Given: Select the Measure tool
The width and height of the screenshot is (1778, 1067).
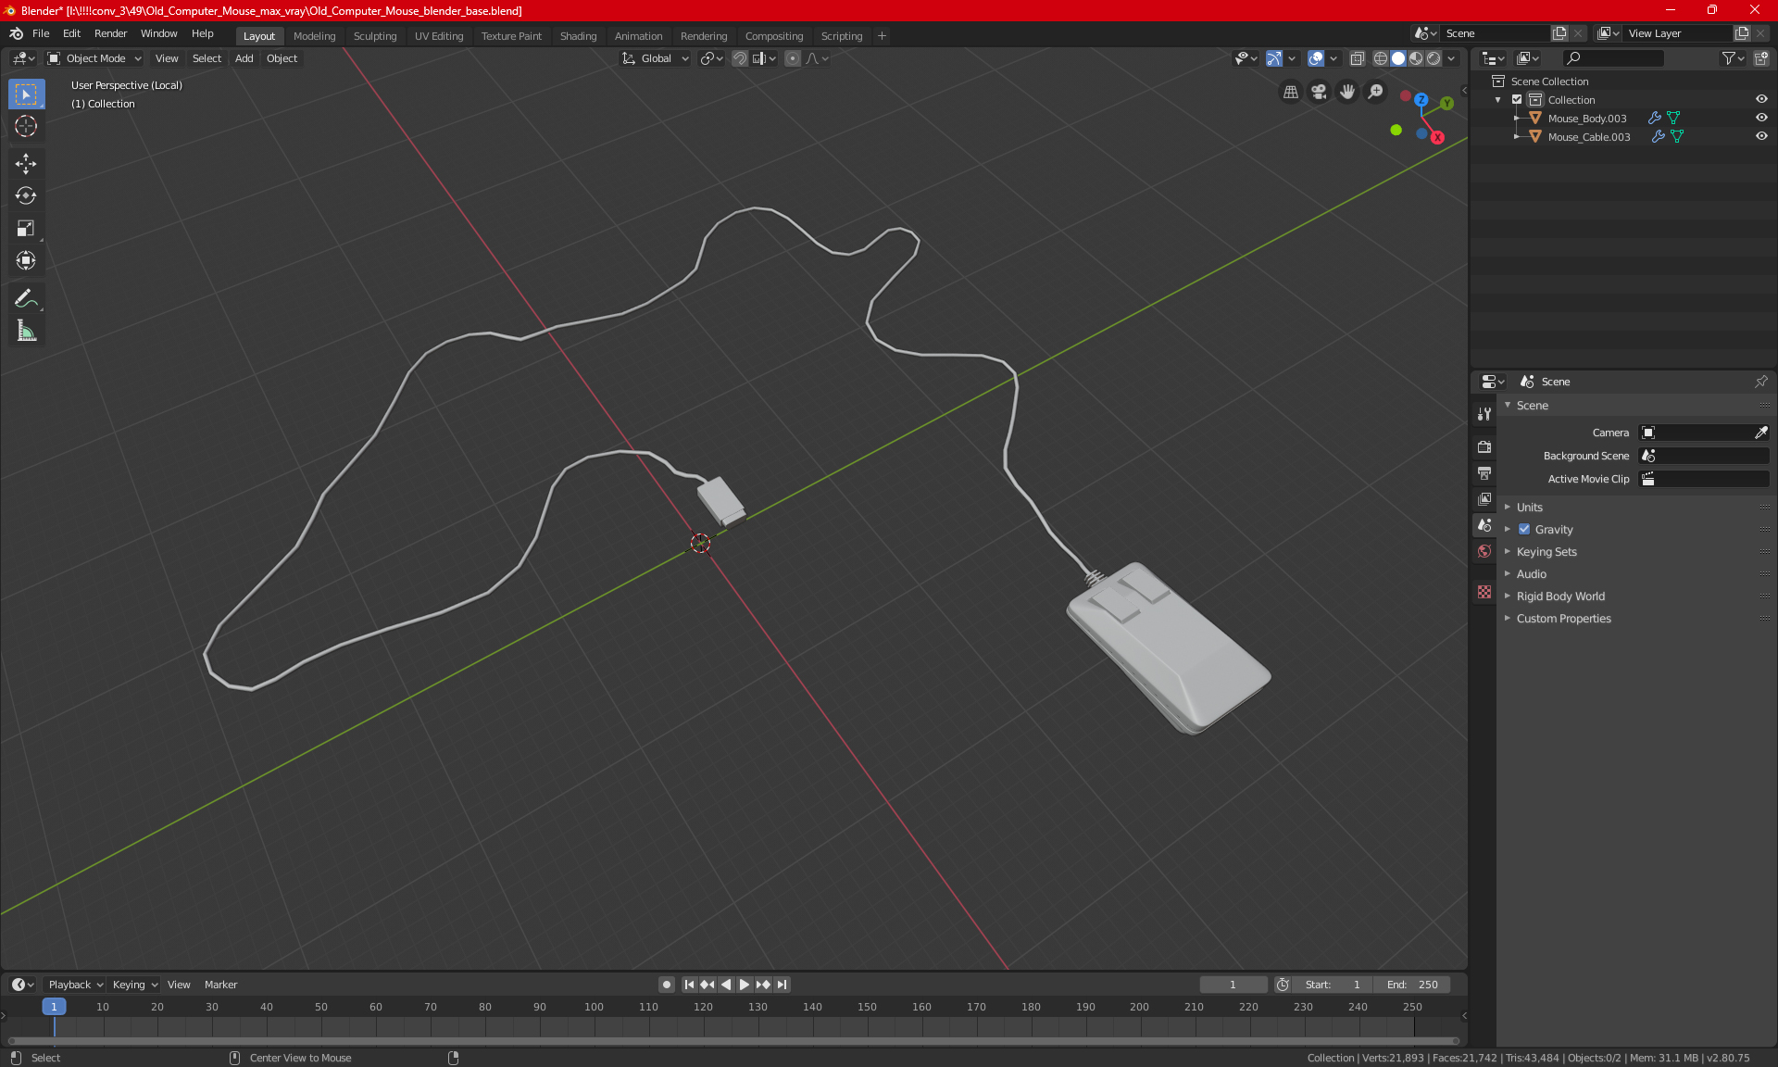Looking at the screenshot, I should 26,331.
